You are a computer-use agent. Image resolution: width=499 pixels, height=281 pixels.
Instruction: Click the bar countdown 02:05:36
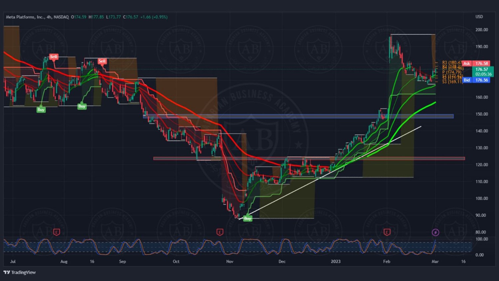click(483, 74)
